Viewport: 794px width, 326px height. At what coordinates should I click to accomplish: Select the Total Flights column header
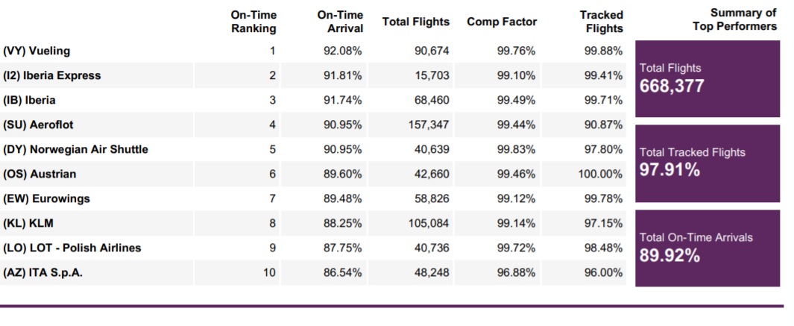click(x=416, y=22)
